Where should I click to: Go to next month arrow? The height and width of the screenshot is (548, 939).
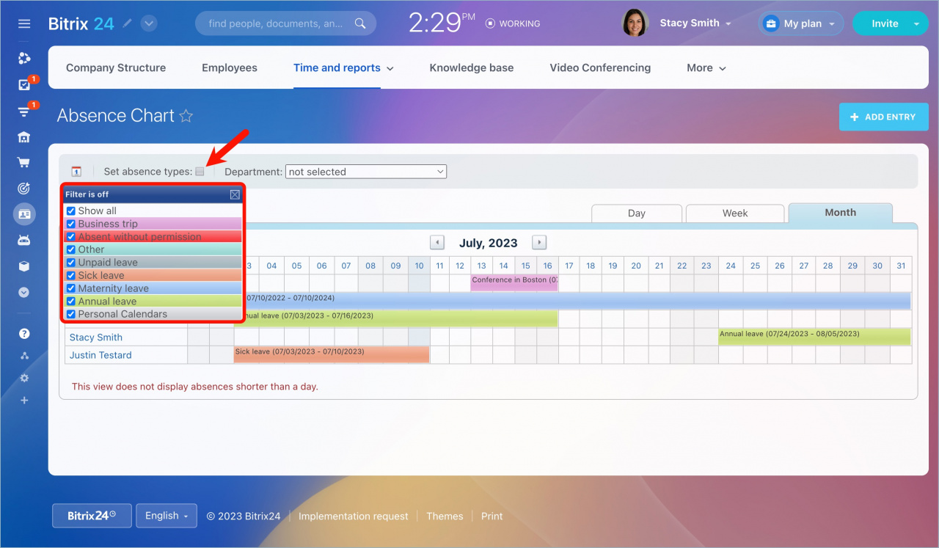coord(539,243)
